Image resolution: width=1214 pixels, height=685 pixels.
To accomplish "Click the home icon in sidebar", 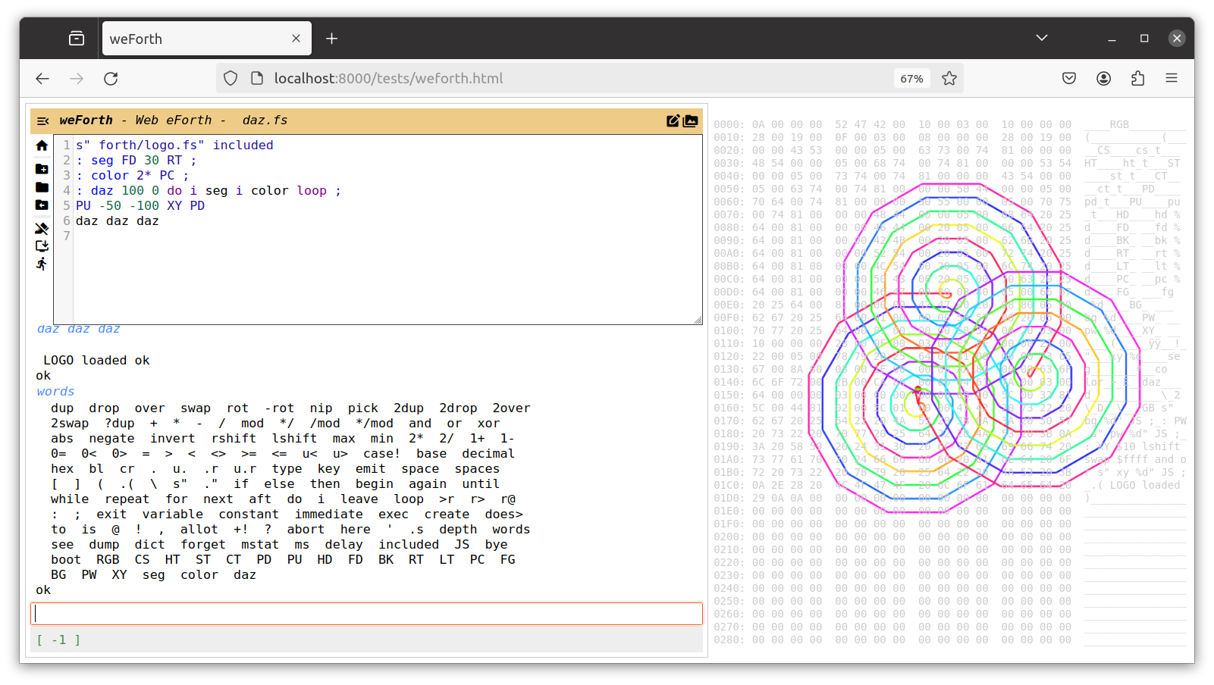I will coord(42,145).
